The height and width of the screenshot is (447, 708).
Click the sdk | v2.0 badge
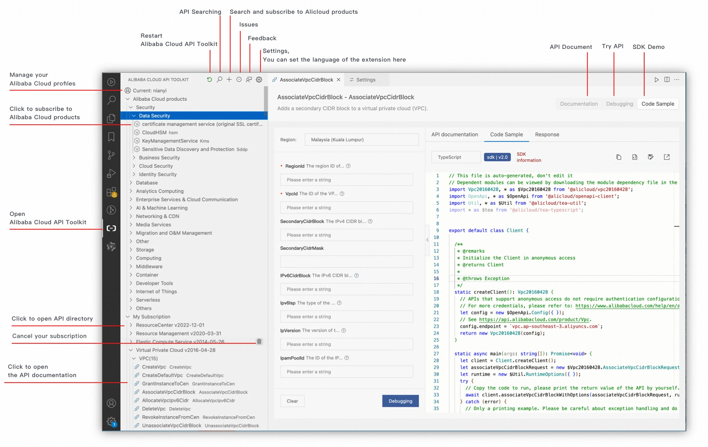pyautogui.click(x=497, y=157)
